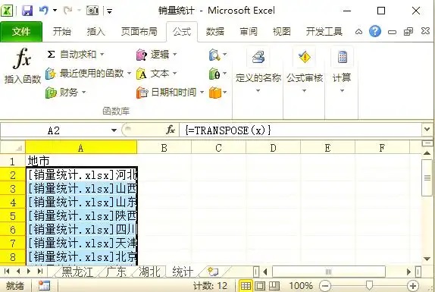Open the 页面布局 Page Layout tab
435x292 pixels.
click(x=139, y=31)
